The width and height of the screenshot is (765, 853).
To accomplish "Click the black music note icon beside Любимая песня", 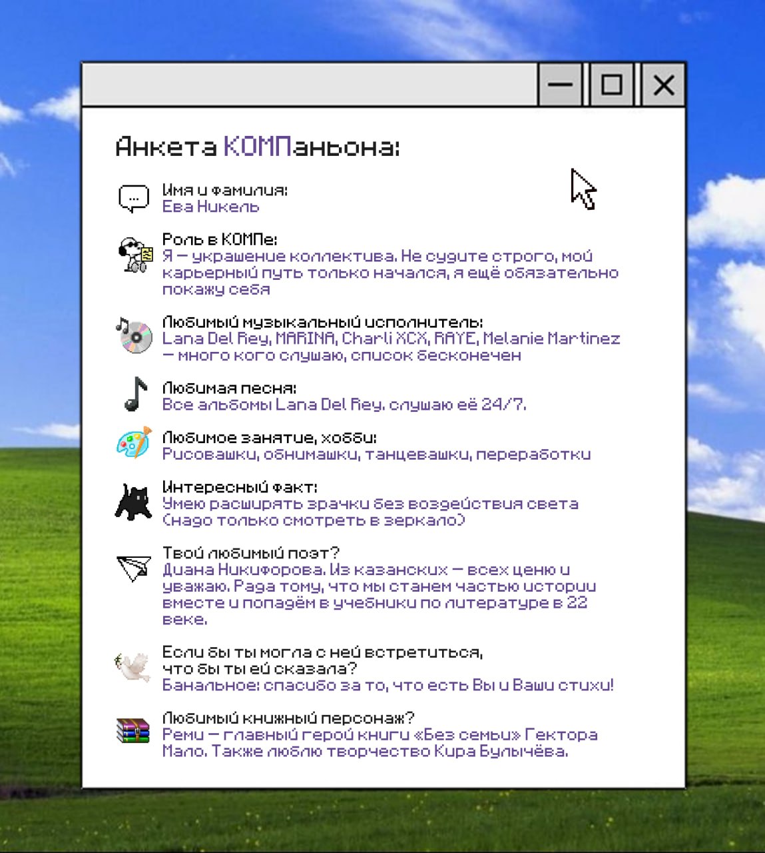I will point(136,393).
